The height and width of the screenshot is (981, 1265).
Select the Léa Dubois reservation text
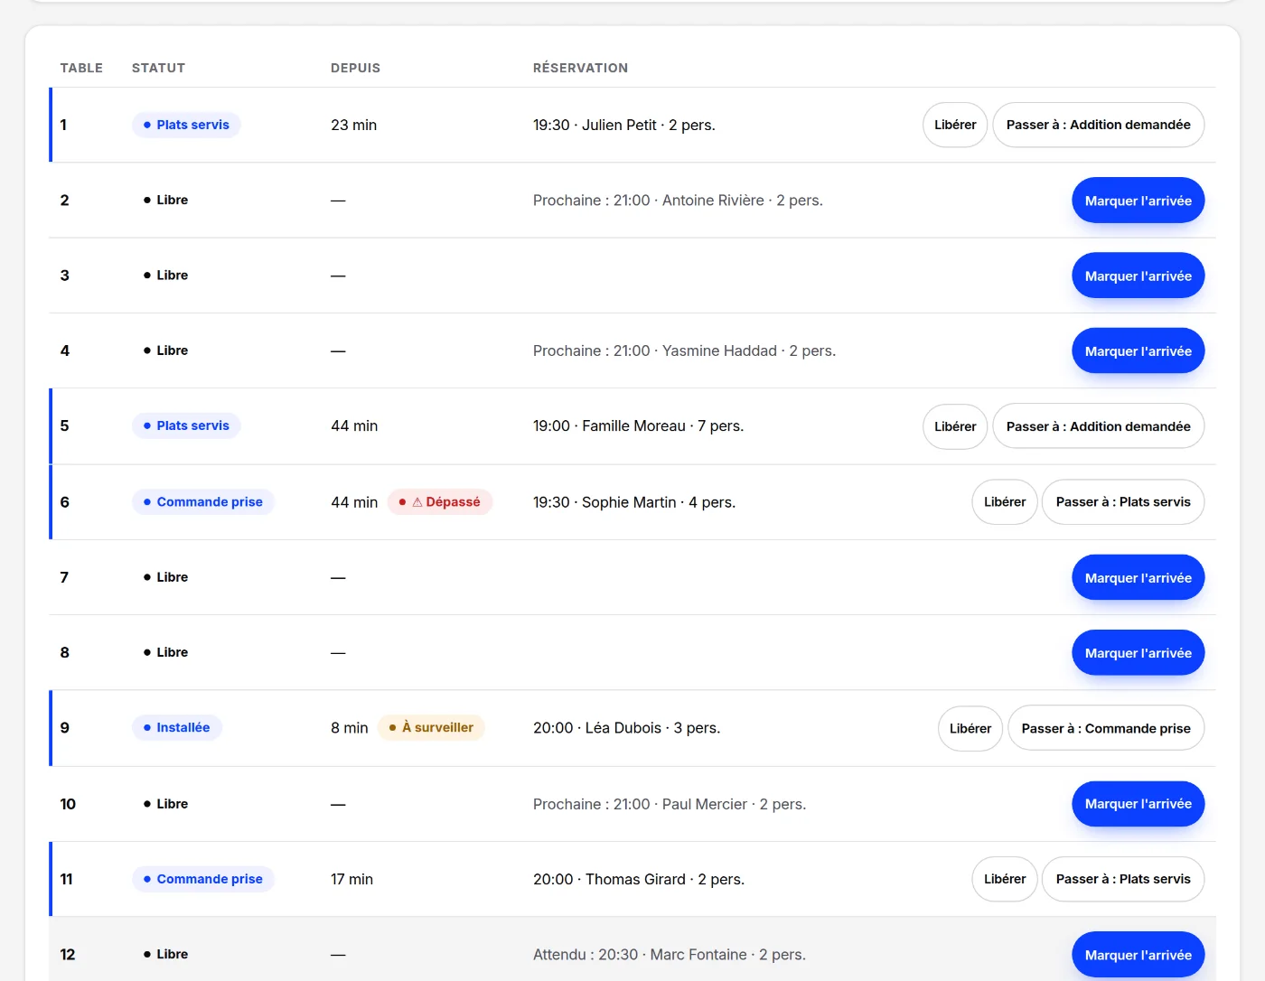click(626, 728)
